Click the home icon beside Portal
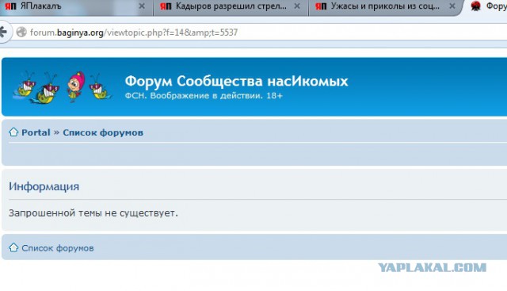 point(13,132)
